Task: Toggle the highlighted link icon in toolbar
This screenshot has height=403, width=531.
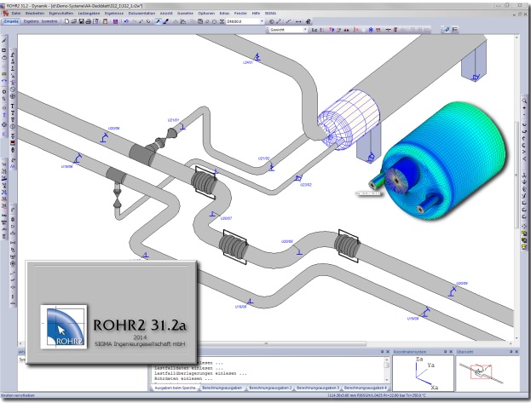Action: tap(447, 30)
